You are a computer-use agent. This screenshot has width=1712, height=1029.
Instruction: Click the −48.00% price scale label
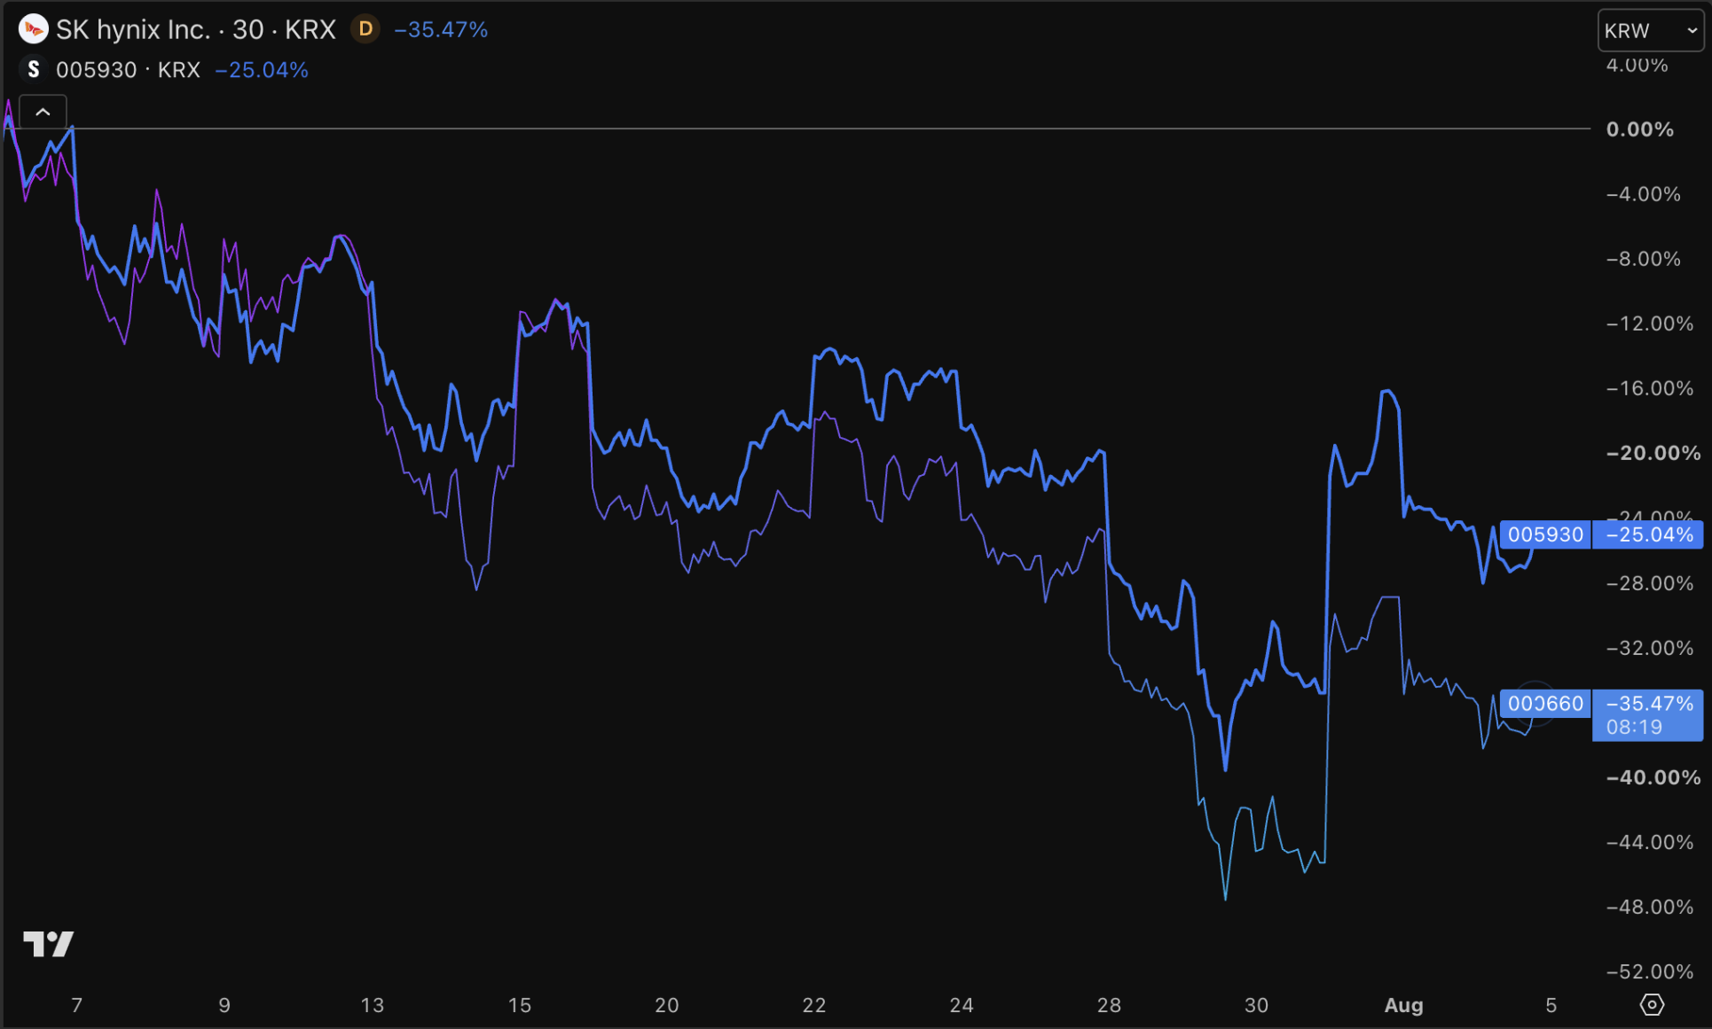(1650, 907)
